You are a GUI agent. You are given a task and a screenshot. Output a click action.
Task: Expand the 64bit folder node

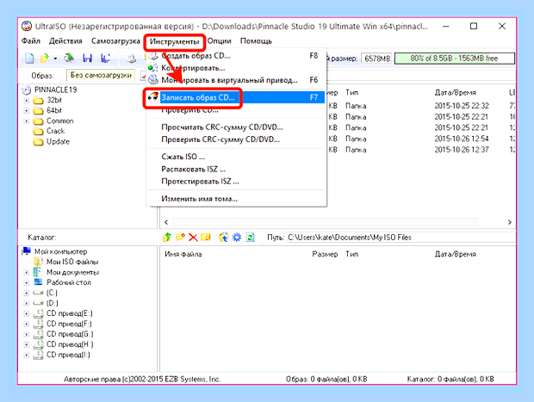(x=26, y=111)
